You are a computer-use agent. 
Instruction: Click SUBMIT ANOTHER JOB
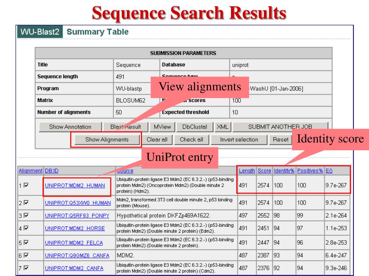click(x=280, y=127)
